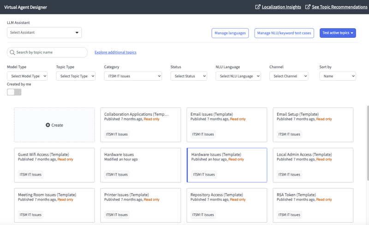369x225 pixels.
Task: Open Category dropdown showing ITSM IT Issues
Action: click(133, 76)
